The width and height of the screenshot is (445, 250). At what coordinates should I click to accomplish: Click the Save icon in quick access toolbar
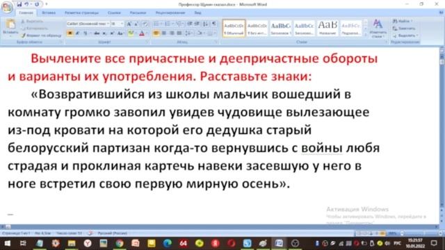coord(19,4)
